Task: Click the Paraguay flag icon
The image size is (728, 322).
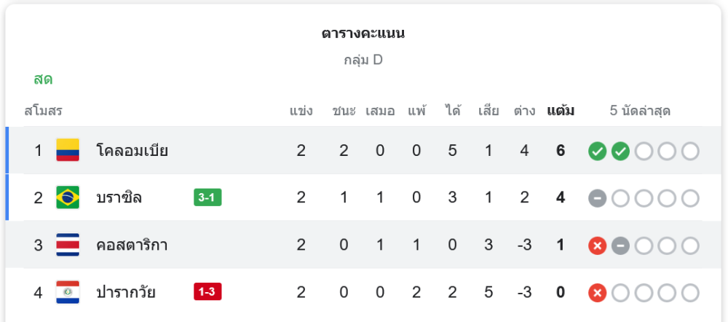Action: [68, 292]
